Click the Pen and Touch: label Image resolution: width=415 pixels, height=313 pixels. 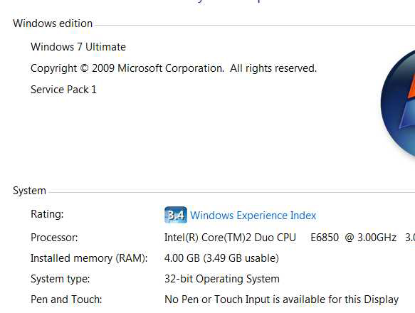click(x=66, y=299)
